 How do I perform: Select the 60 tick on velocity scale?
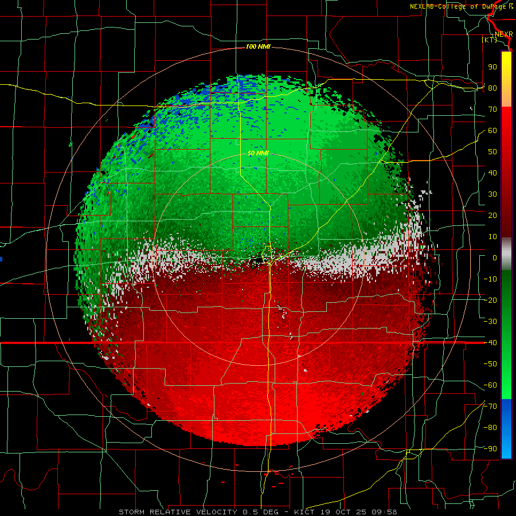(492, 131)
